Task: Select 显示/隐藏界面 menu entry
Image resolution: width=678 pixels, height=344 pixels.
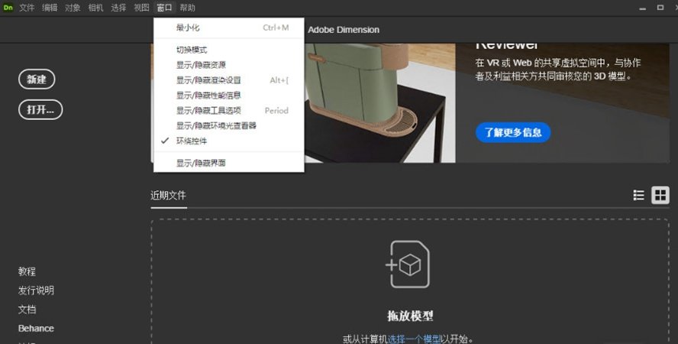Action: [229, 163]
